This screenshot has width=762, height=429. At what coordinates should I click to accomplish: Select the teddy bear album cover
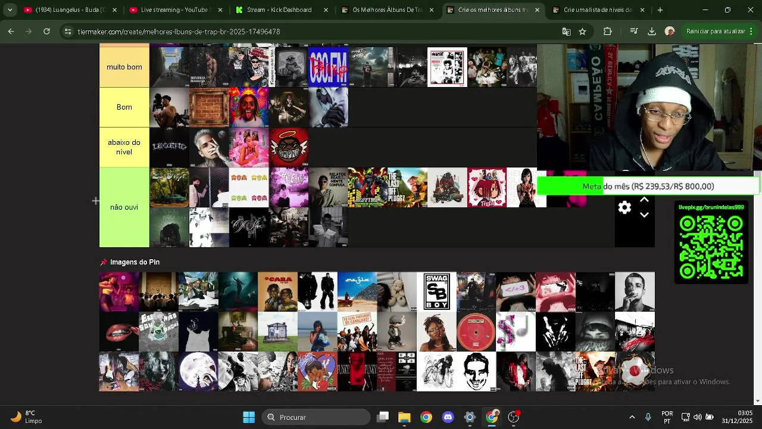click(x=396, y=292)
